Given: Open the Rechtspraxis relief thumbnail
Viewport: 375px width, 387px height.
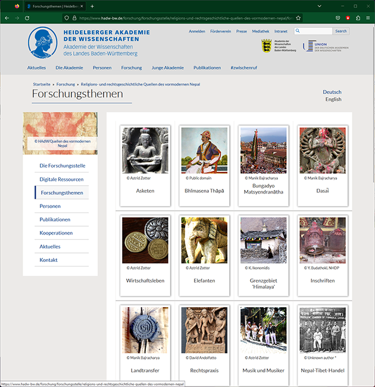Looking at the screenshot, I should point(204,330).
